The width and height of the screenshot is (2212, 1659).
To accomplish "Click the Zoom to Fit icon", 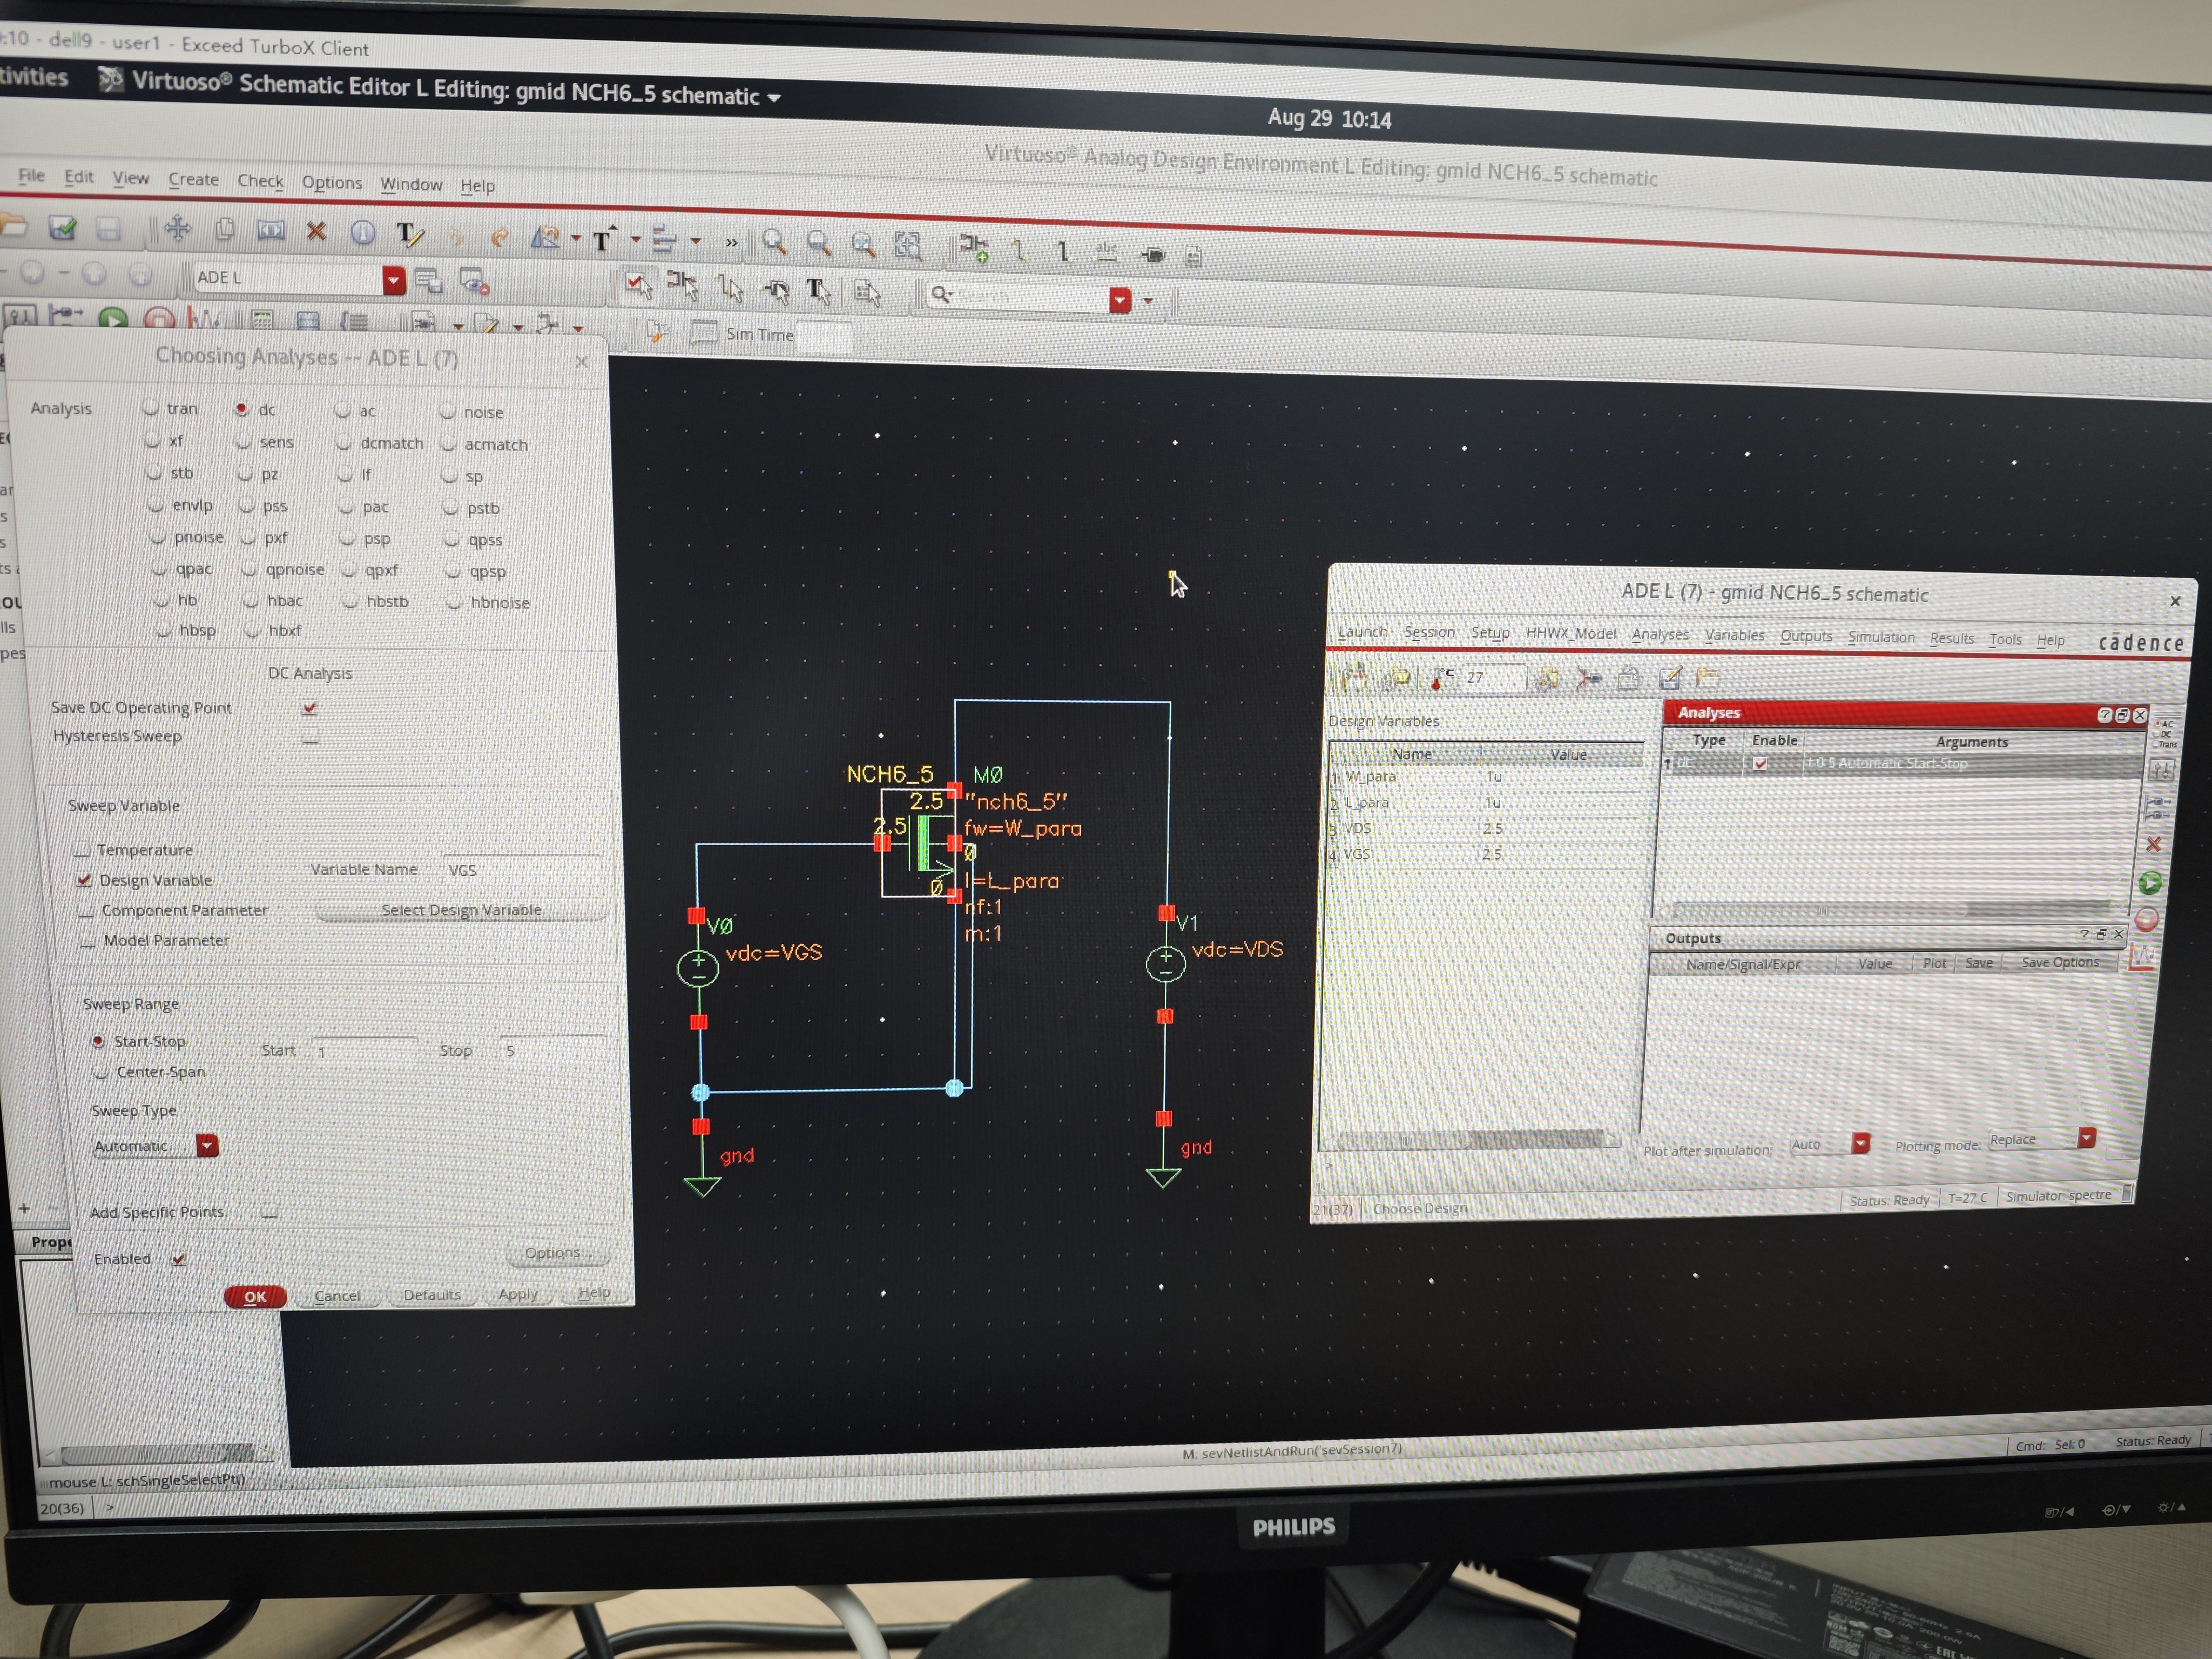I will tap(907, 245).
